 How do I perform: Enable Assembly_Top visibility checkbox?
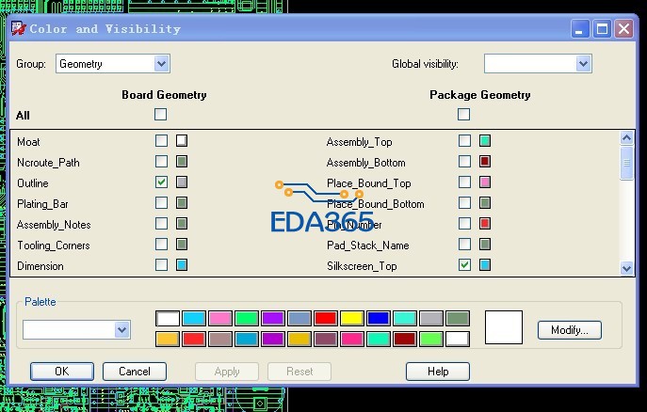464,141
